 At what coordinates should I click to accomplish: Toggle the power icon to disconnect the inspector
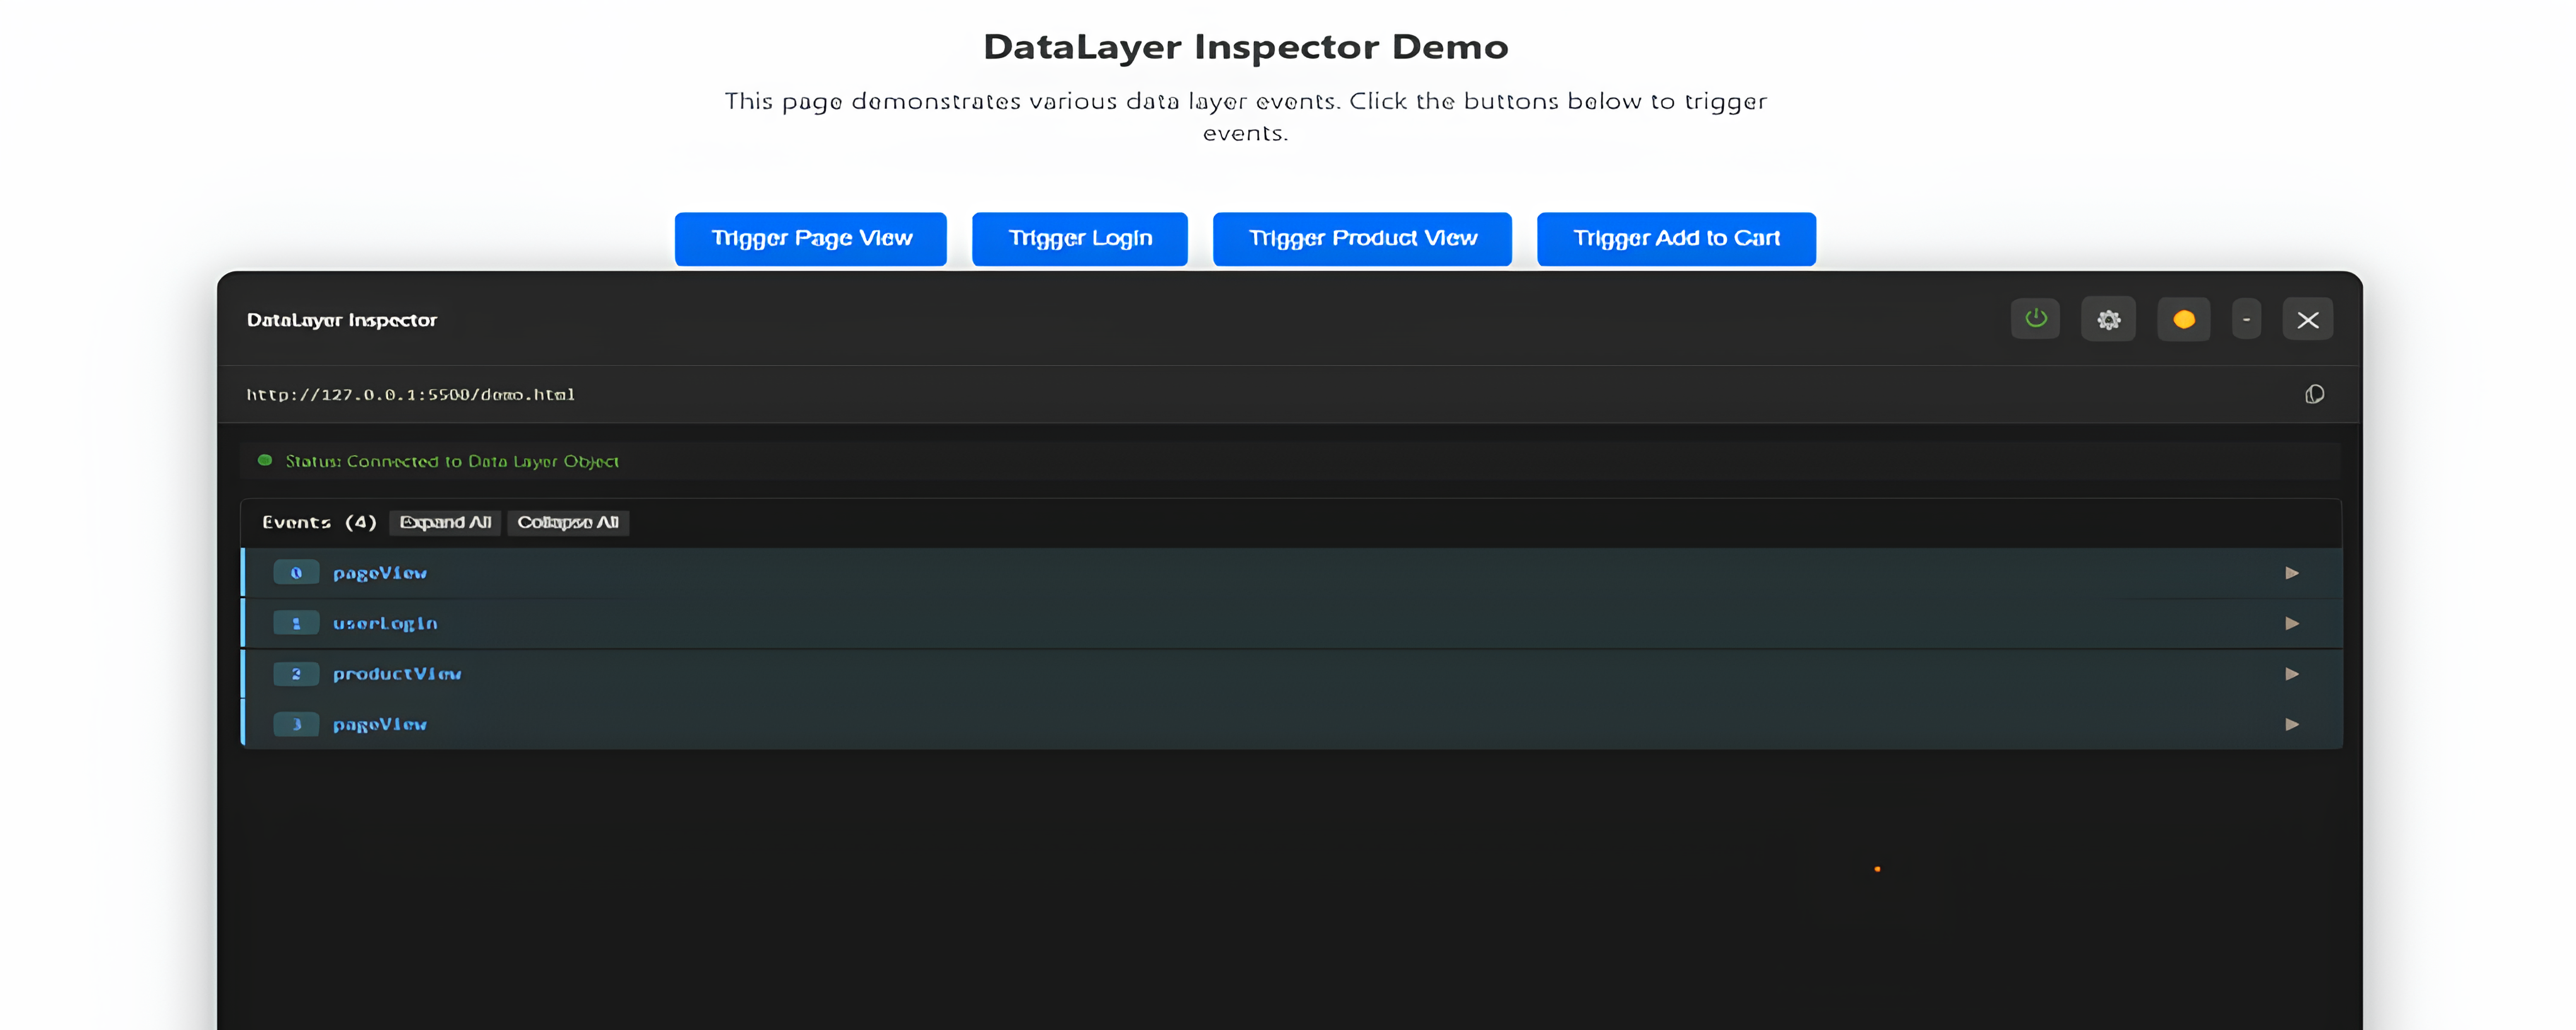[2035, 319]
